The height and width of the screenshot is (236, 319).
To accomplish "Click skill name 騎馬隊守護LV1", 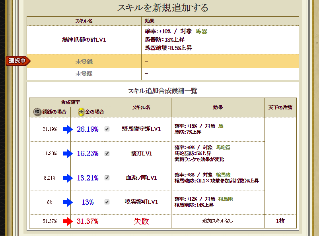I will 141,129.
